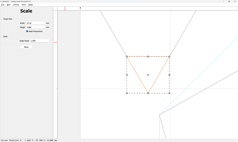Open the Library menu
Image resolution: width=238 pixels, height=142 pixels.
click(16, 5)
